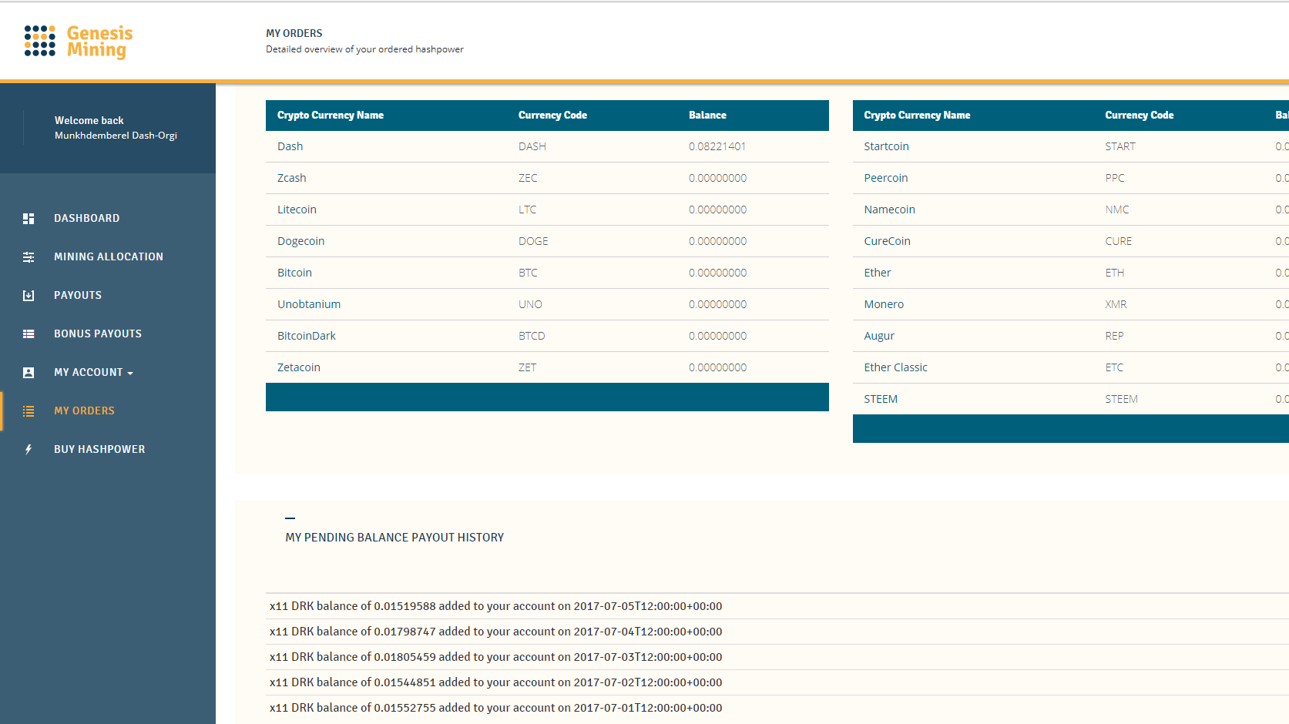Click the Zcash currency name

coord(292,178)
